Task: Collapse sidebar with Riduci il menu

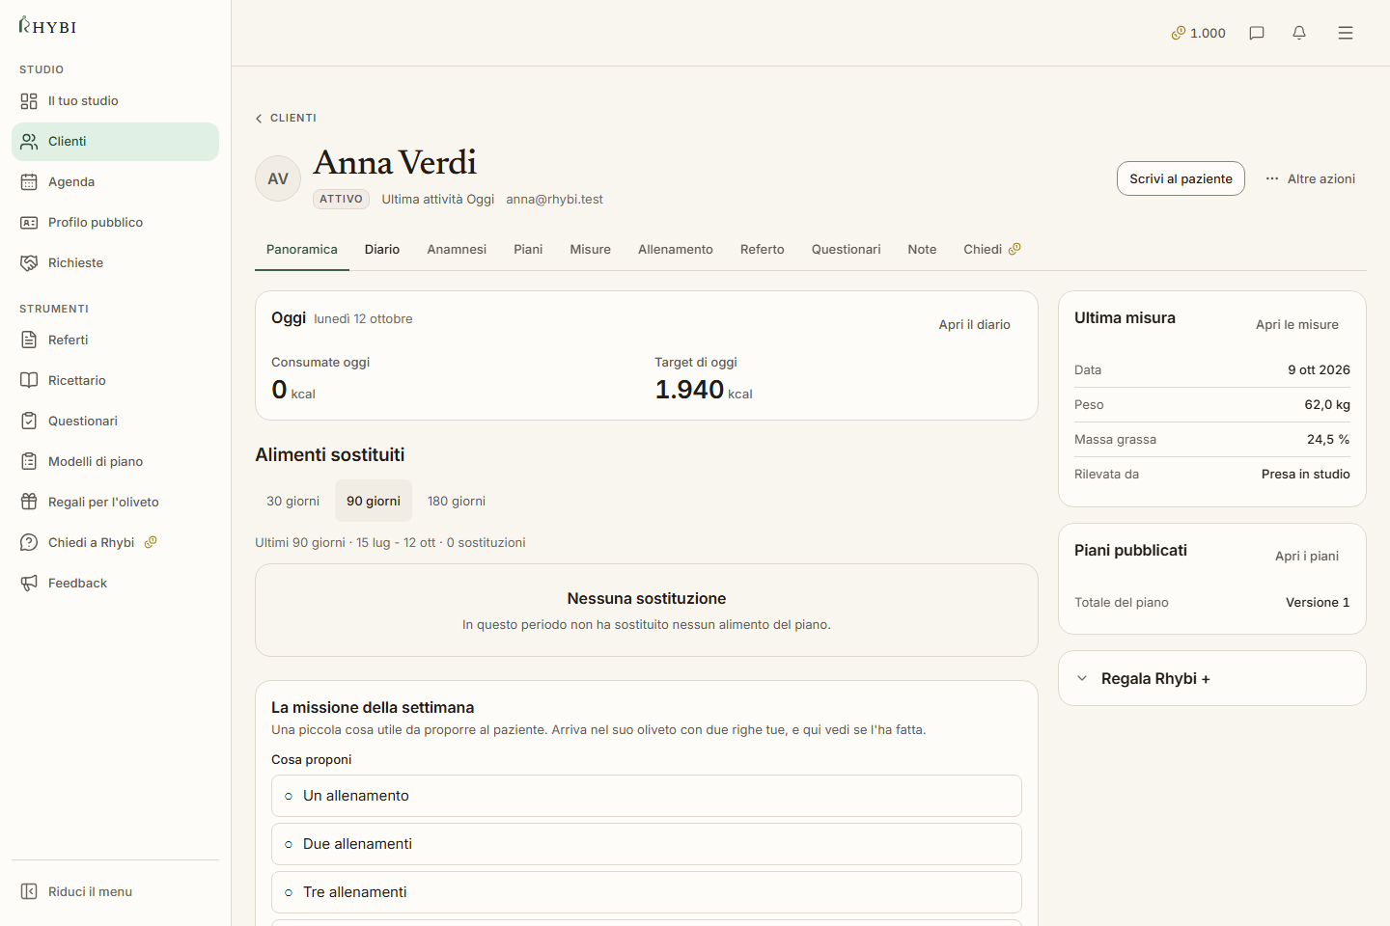Action: click(115, 891)
